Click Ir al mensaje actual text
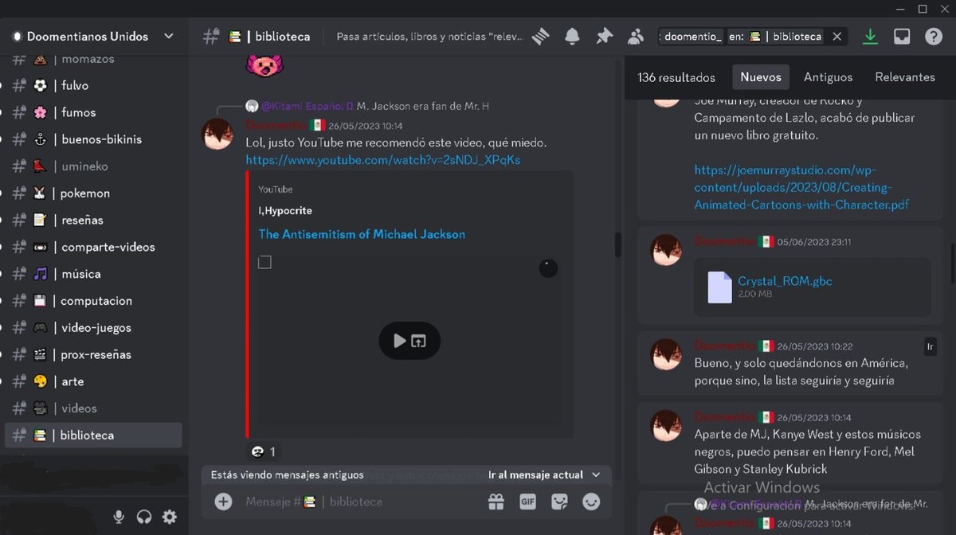 coord(535,474)
